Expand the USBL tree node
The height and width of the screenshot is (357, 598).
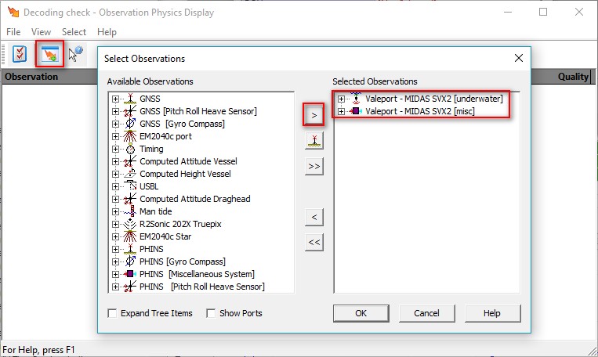click(x=115, y=186)
